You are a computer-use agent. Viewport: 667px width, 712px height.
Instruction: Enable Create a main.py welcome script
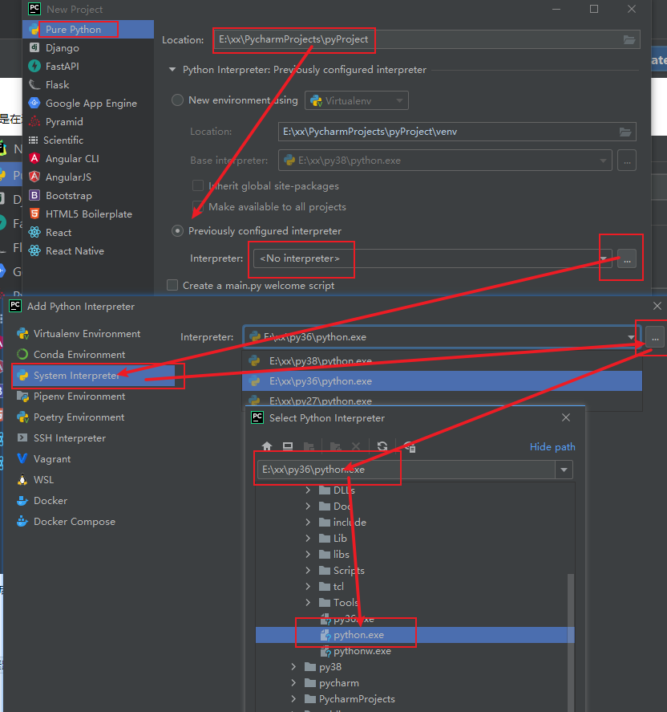[x=172, y=285]
